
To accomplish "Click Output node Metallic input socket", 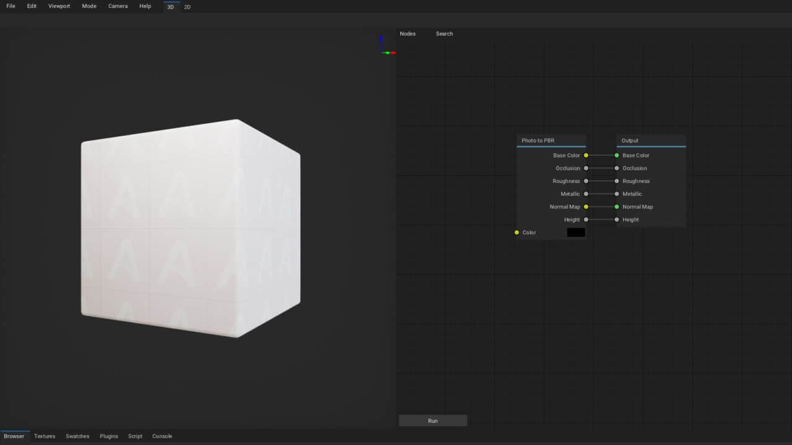I will pos(617,194).
